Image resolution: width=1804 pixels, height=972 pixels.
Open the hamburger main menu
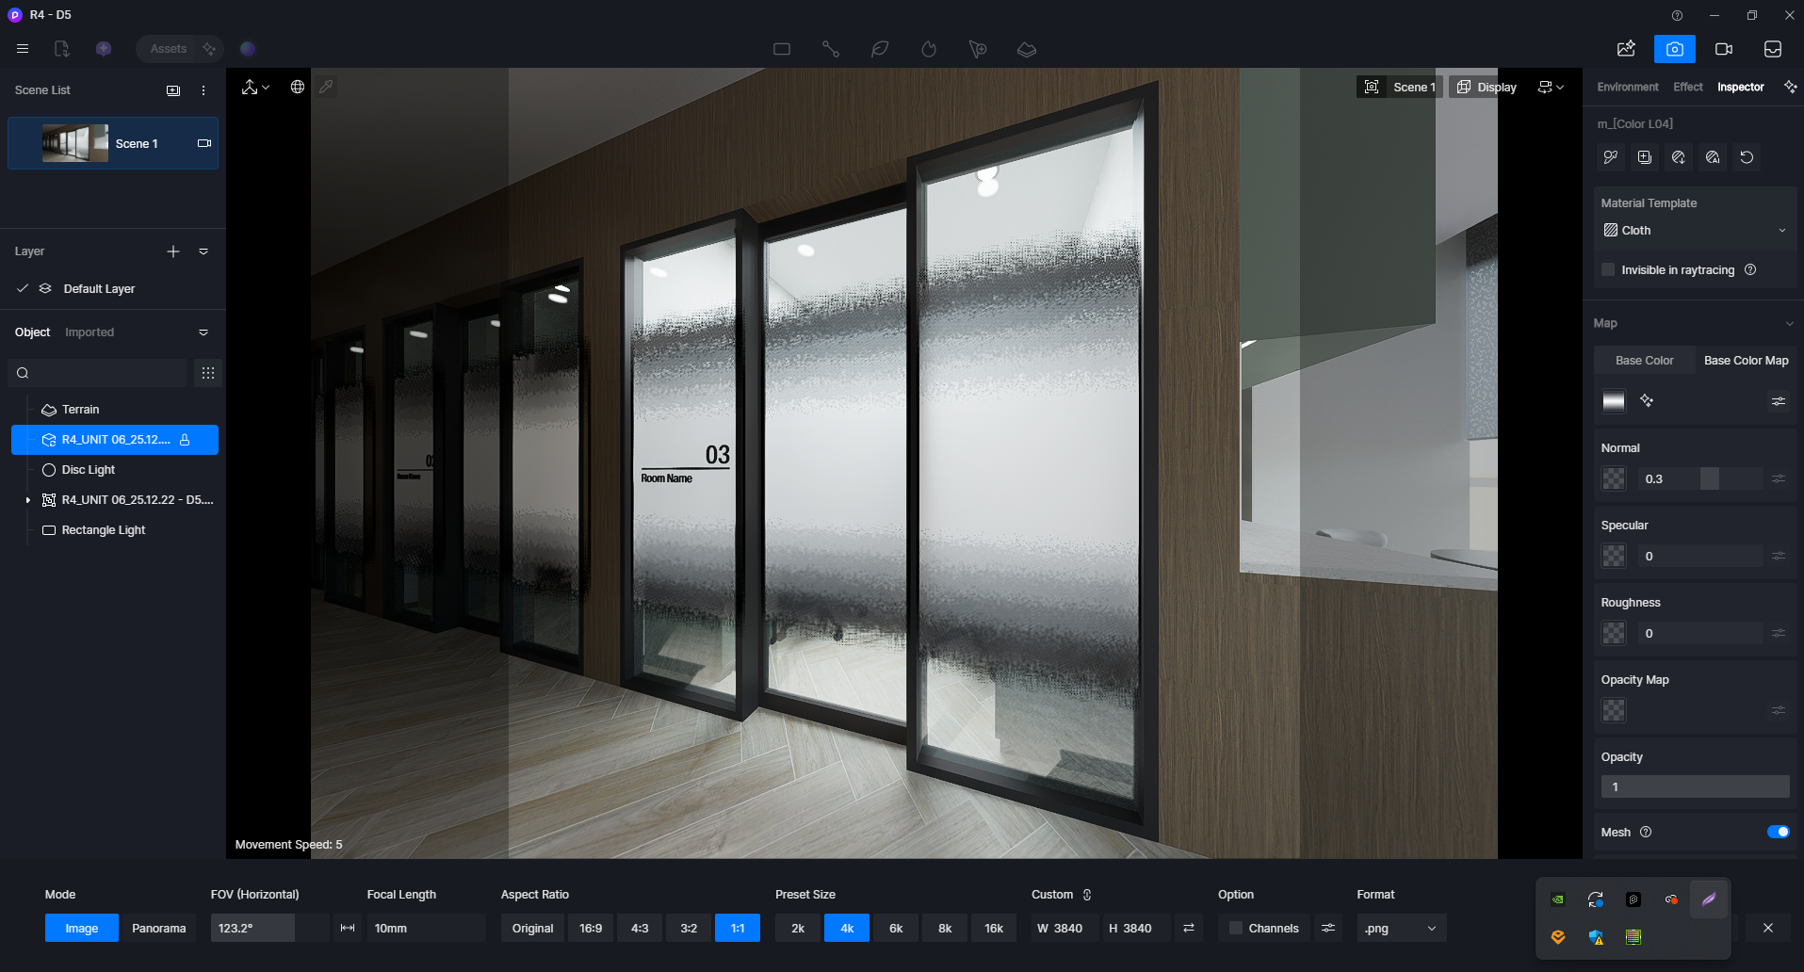(x=23, y=49)
